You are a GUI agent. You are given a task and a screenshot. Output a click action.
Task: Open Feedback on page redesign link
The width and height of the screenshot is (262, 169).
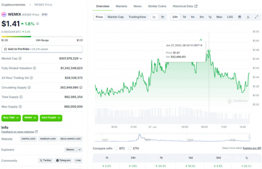[x=18, y=132]
